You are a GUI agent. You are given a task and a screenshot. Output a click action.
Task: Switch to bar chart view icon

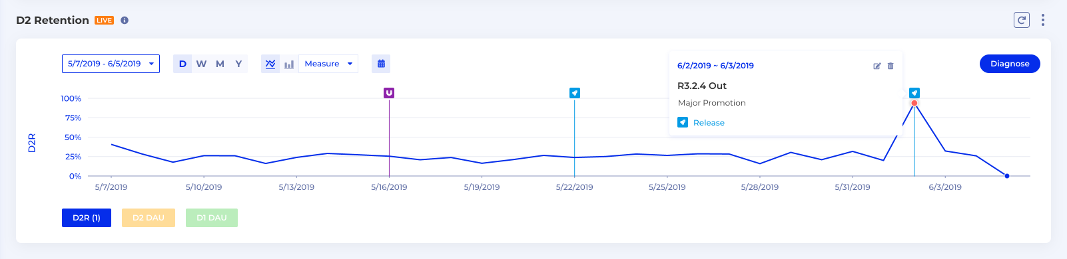click(x=289, y=64)
